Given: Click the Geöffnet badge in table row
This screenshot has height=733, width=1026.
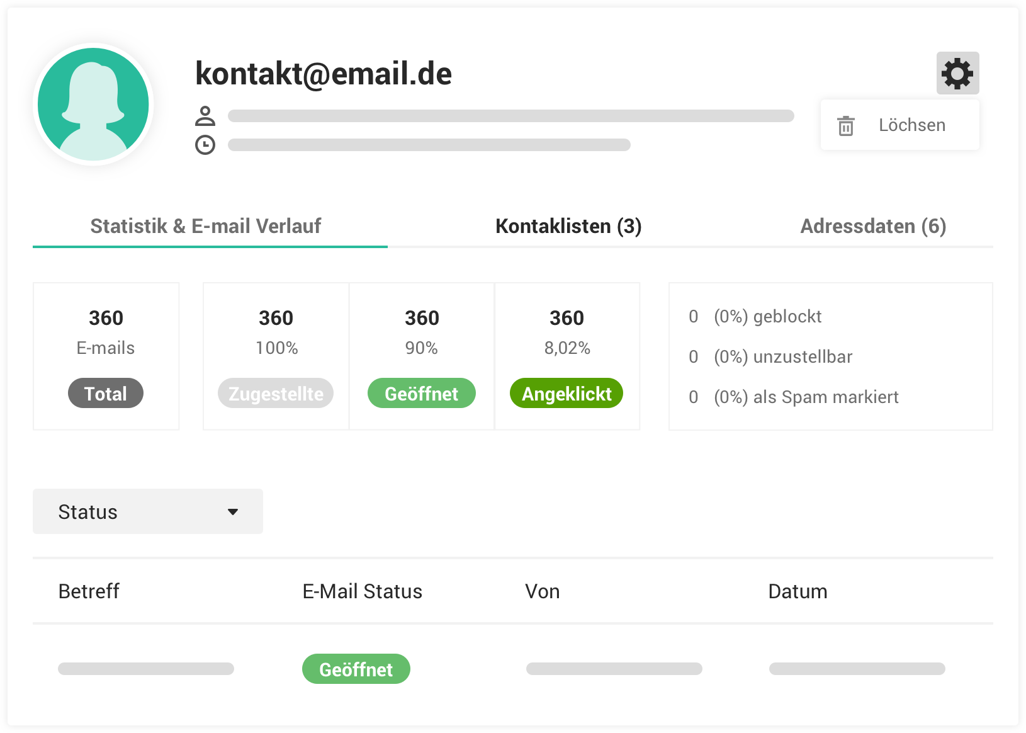Looking at the screenshot, I should 356,669.
